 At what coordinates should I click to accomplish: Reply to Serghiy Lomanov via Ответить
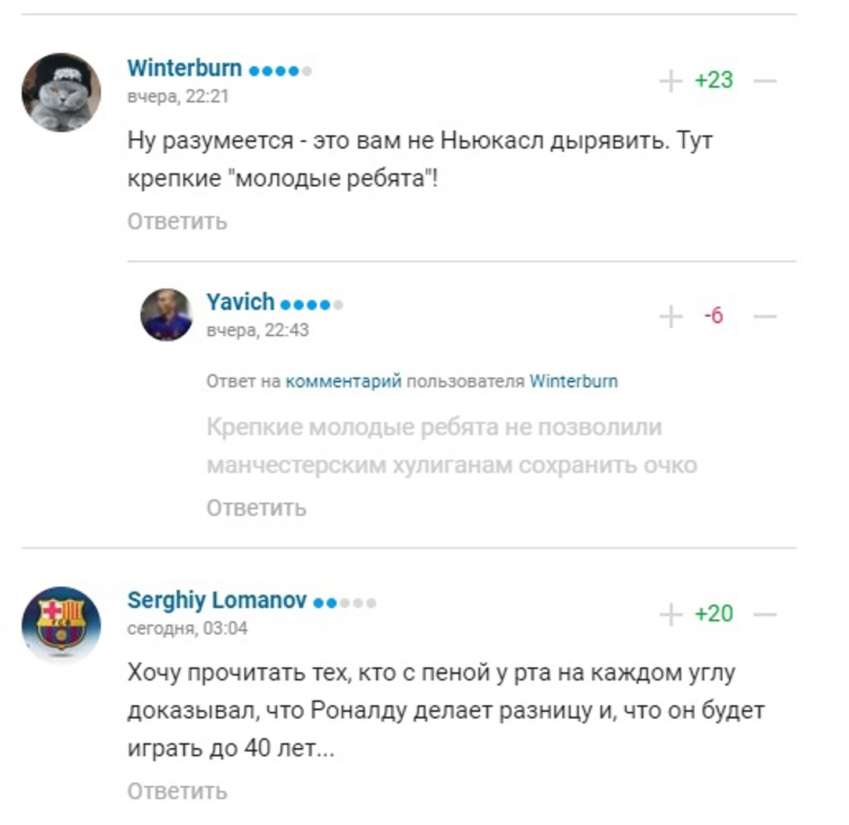177,791
